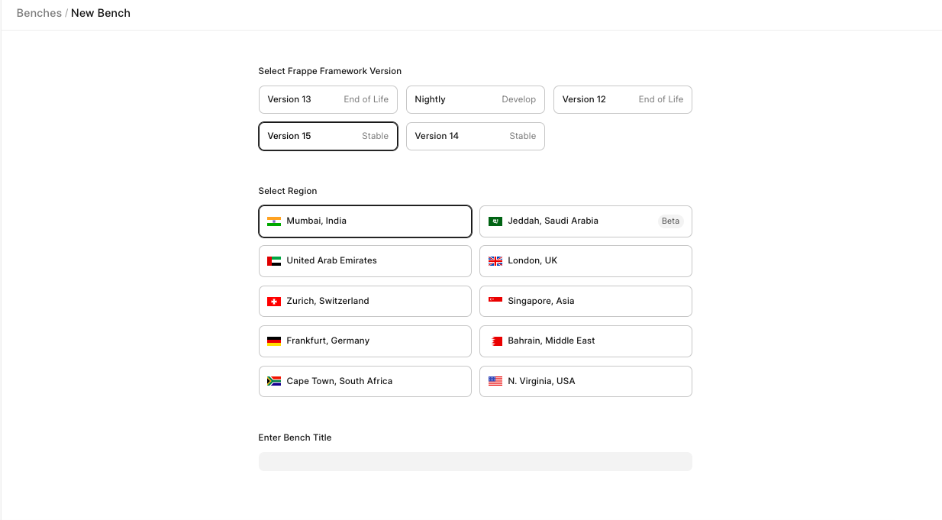
Task: Focus the Enter Bench Title field
Action: (x=475, y=461)
